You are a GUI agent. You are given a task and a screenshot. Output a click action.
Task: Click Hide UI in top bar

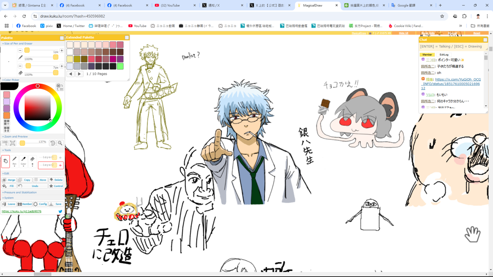[x=403, y=33]
